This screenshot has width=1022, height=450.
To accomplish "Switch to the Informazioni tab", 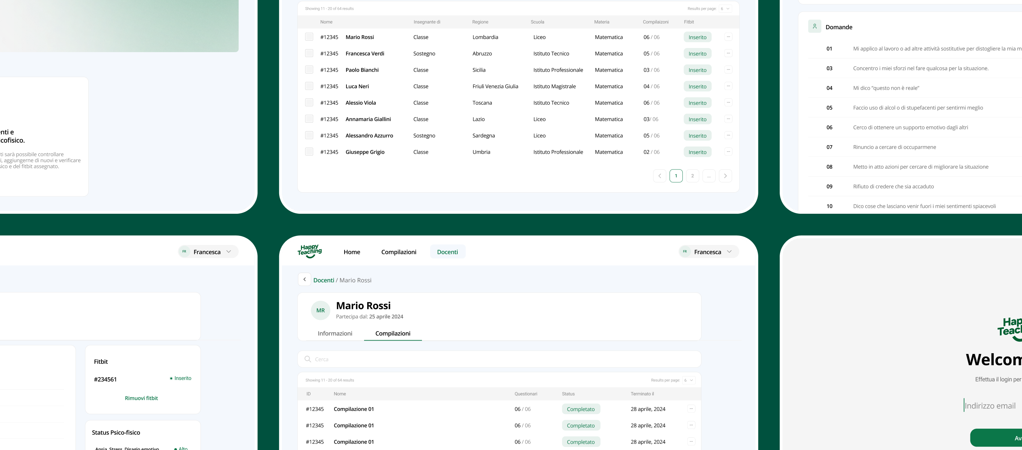I will tap(335, 333).
